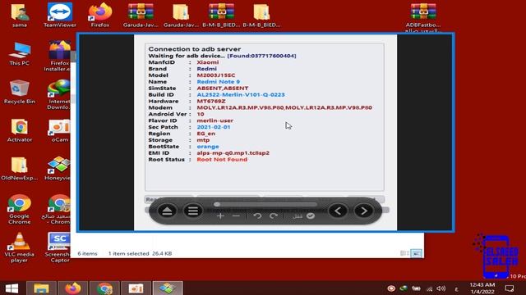The height and width of the screenshot is (295, 526).
Task: Switch Explorer window to large icons view
Action: point(417,253)
